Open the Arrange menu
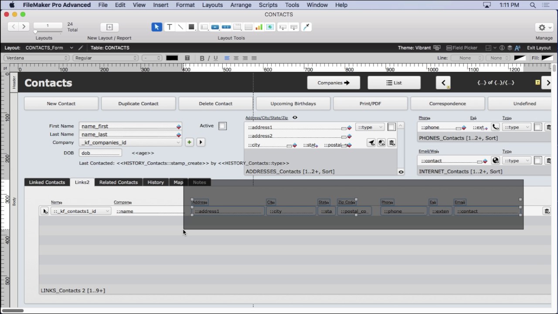Screen dimensions: 558x314 241,5
